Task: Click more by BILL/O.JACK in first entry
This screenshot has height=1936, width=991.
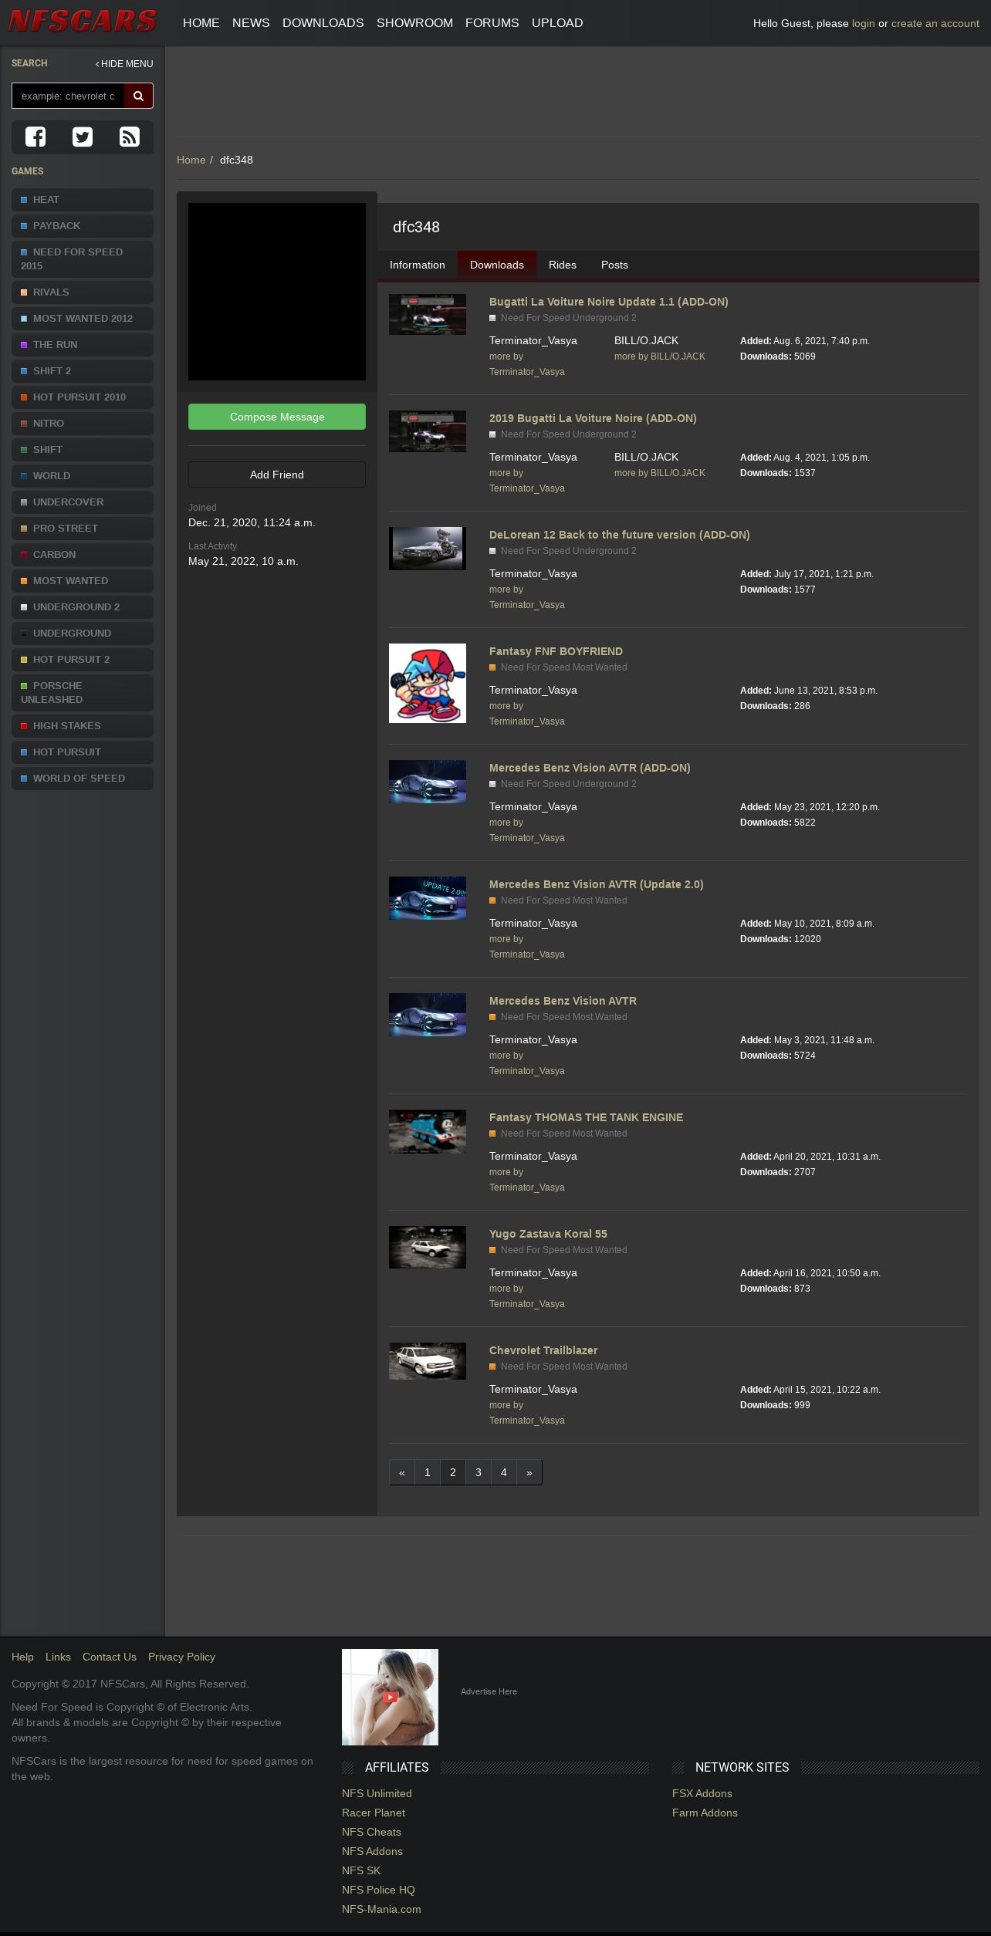Action: [660, 356]
